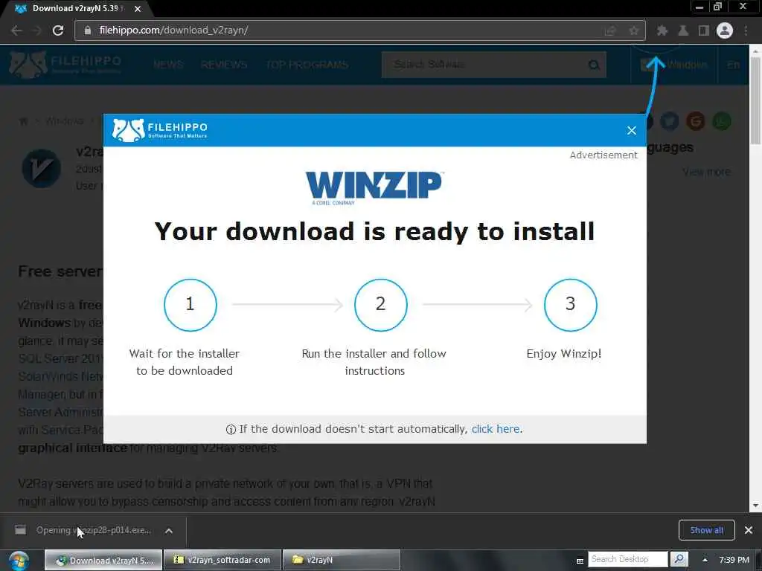Image resolution: width=762 pixels, height=571 pixels.
Task: Bookmark this page with star icon
Action: [x=633, y=30]
